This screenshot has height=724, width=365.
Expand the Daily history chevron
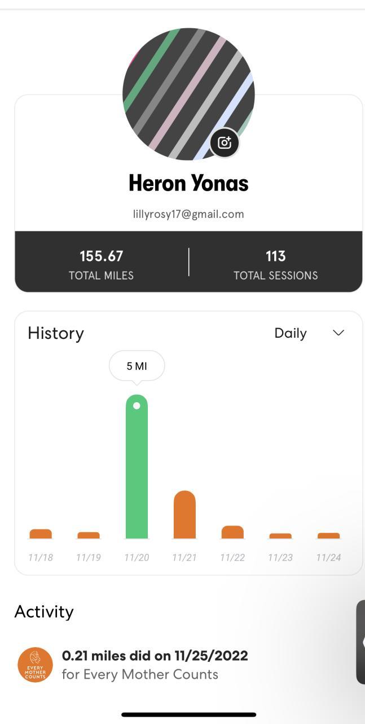coord(338,333)
